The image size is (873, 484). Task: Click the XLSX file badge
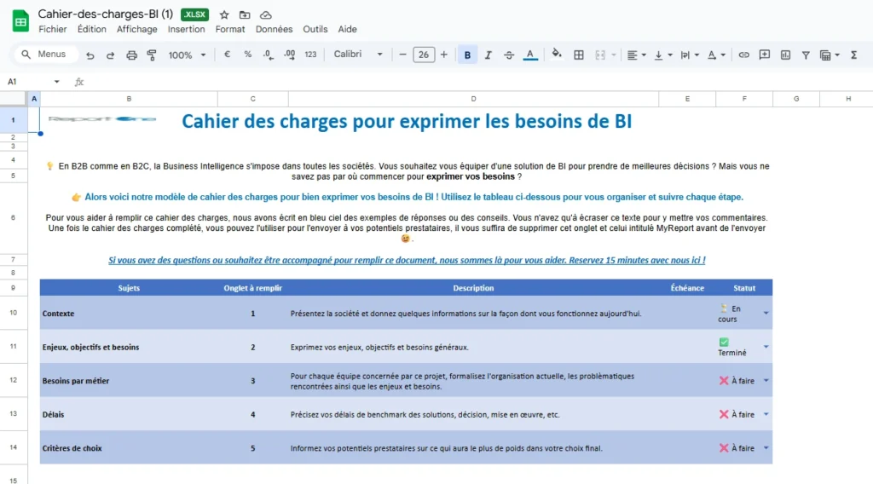(194, 14)
